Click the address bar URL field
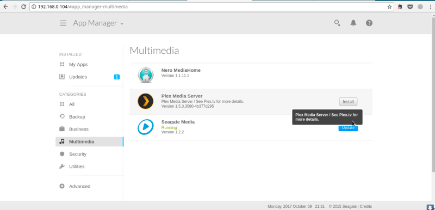This screenshot has height=210, width=435. (x=212, y=7)
